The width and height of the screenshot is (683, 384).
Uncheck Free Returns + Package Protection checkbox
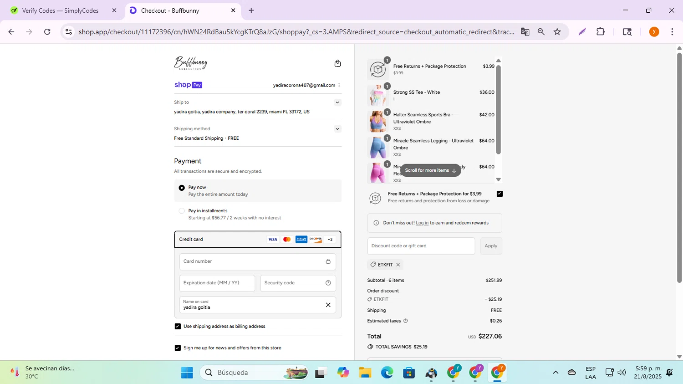(500, 194)
